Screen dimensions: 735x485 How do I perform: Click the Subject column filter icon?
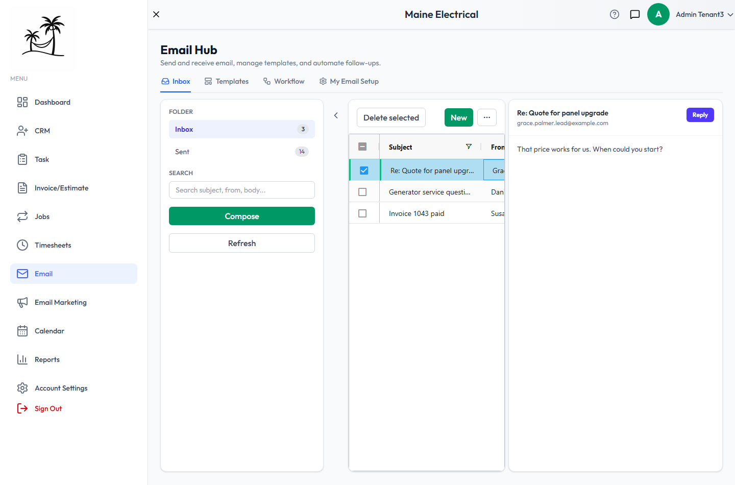pos(469,147)
